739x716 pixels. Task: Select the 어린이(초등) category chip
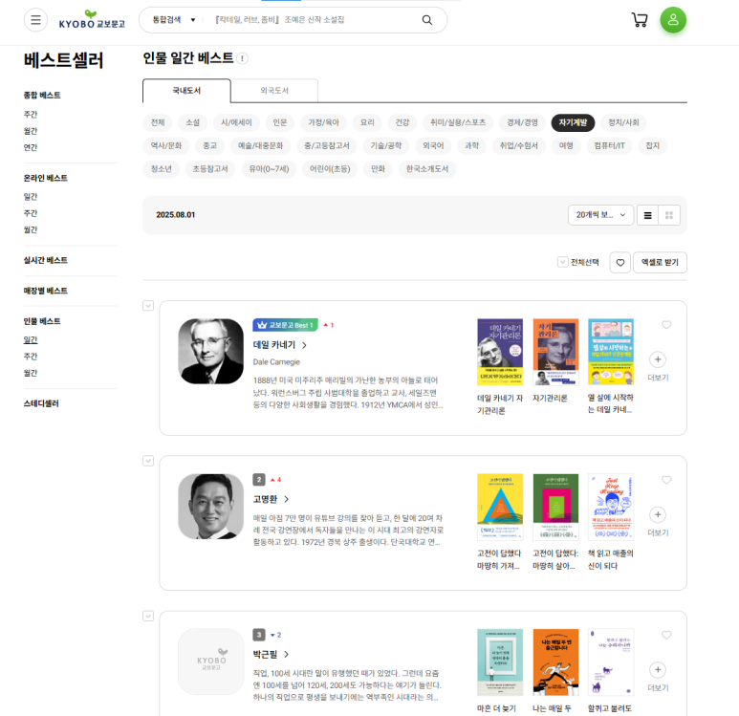point(330,169)
